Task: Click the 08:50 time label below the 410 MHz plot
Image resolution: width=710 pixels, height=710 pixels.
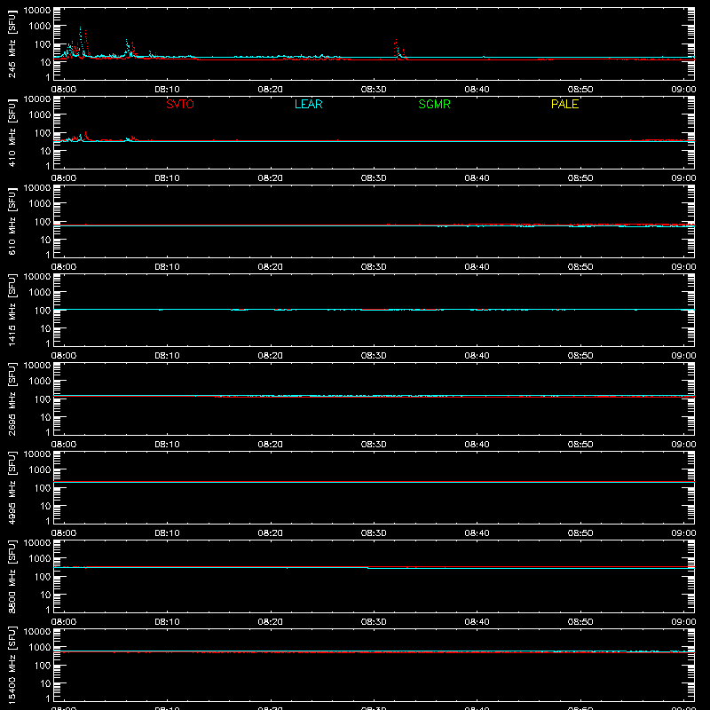Action: point(580,178)
